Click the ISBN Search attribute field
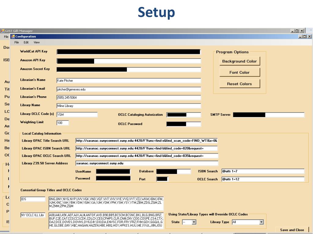Image resolution: width=313 pixels, height=234 pixels. [263, 171]
